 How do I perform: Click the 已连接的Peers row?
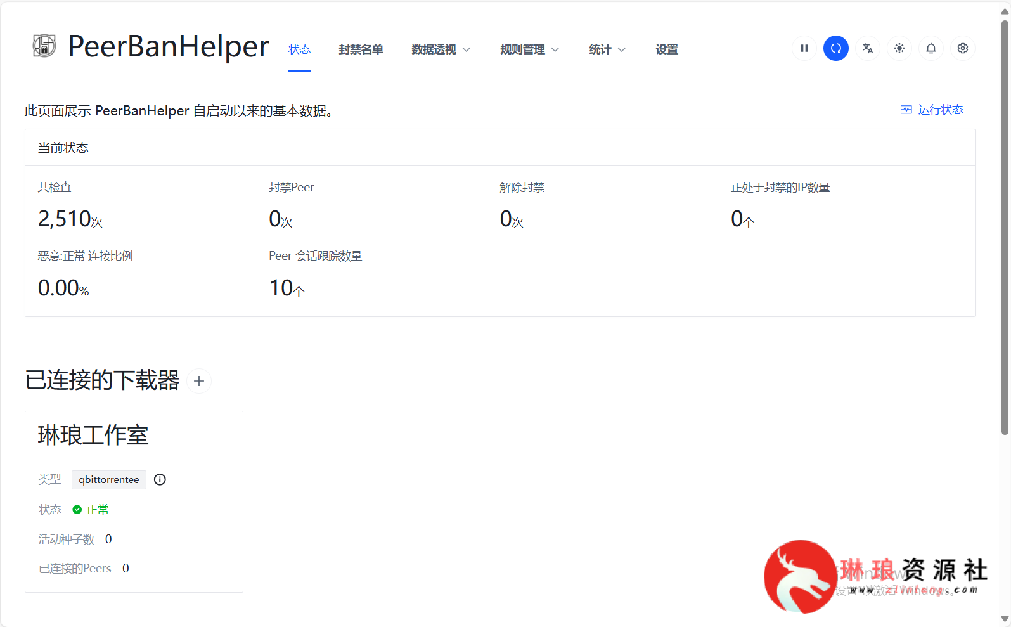click(84, 569)
